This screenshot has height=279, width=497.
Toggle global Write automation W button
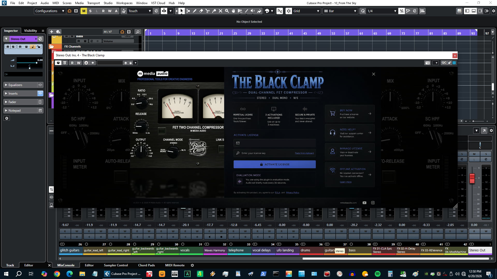click(110, 11)
